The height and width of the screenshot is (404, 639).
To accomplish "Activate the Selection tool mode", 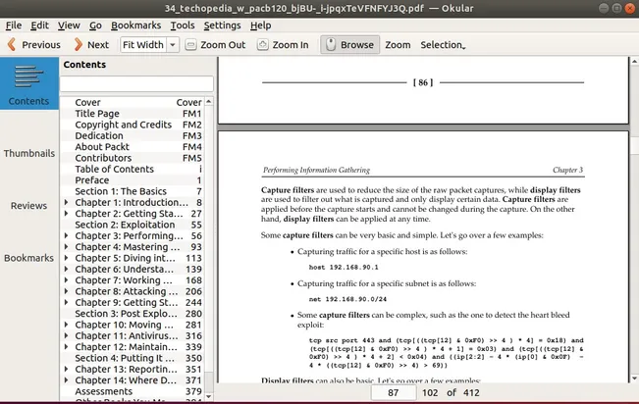I will (x=443, y=45).
